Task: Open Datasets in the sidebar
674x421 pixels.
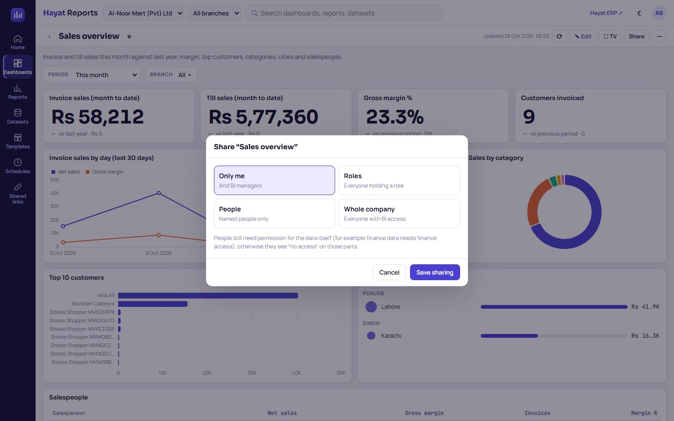Action: (18, 116)
